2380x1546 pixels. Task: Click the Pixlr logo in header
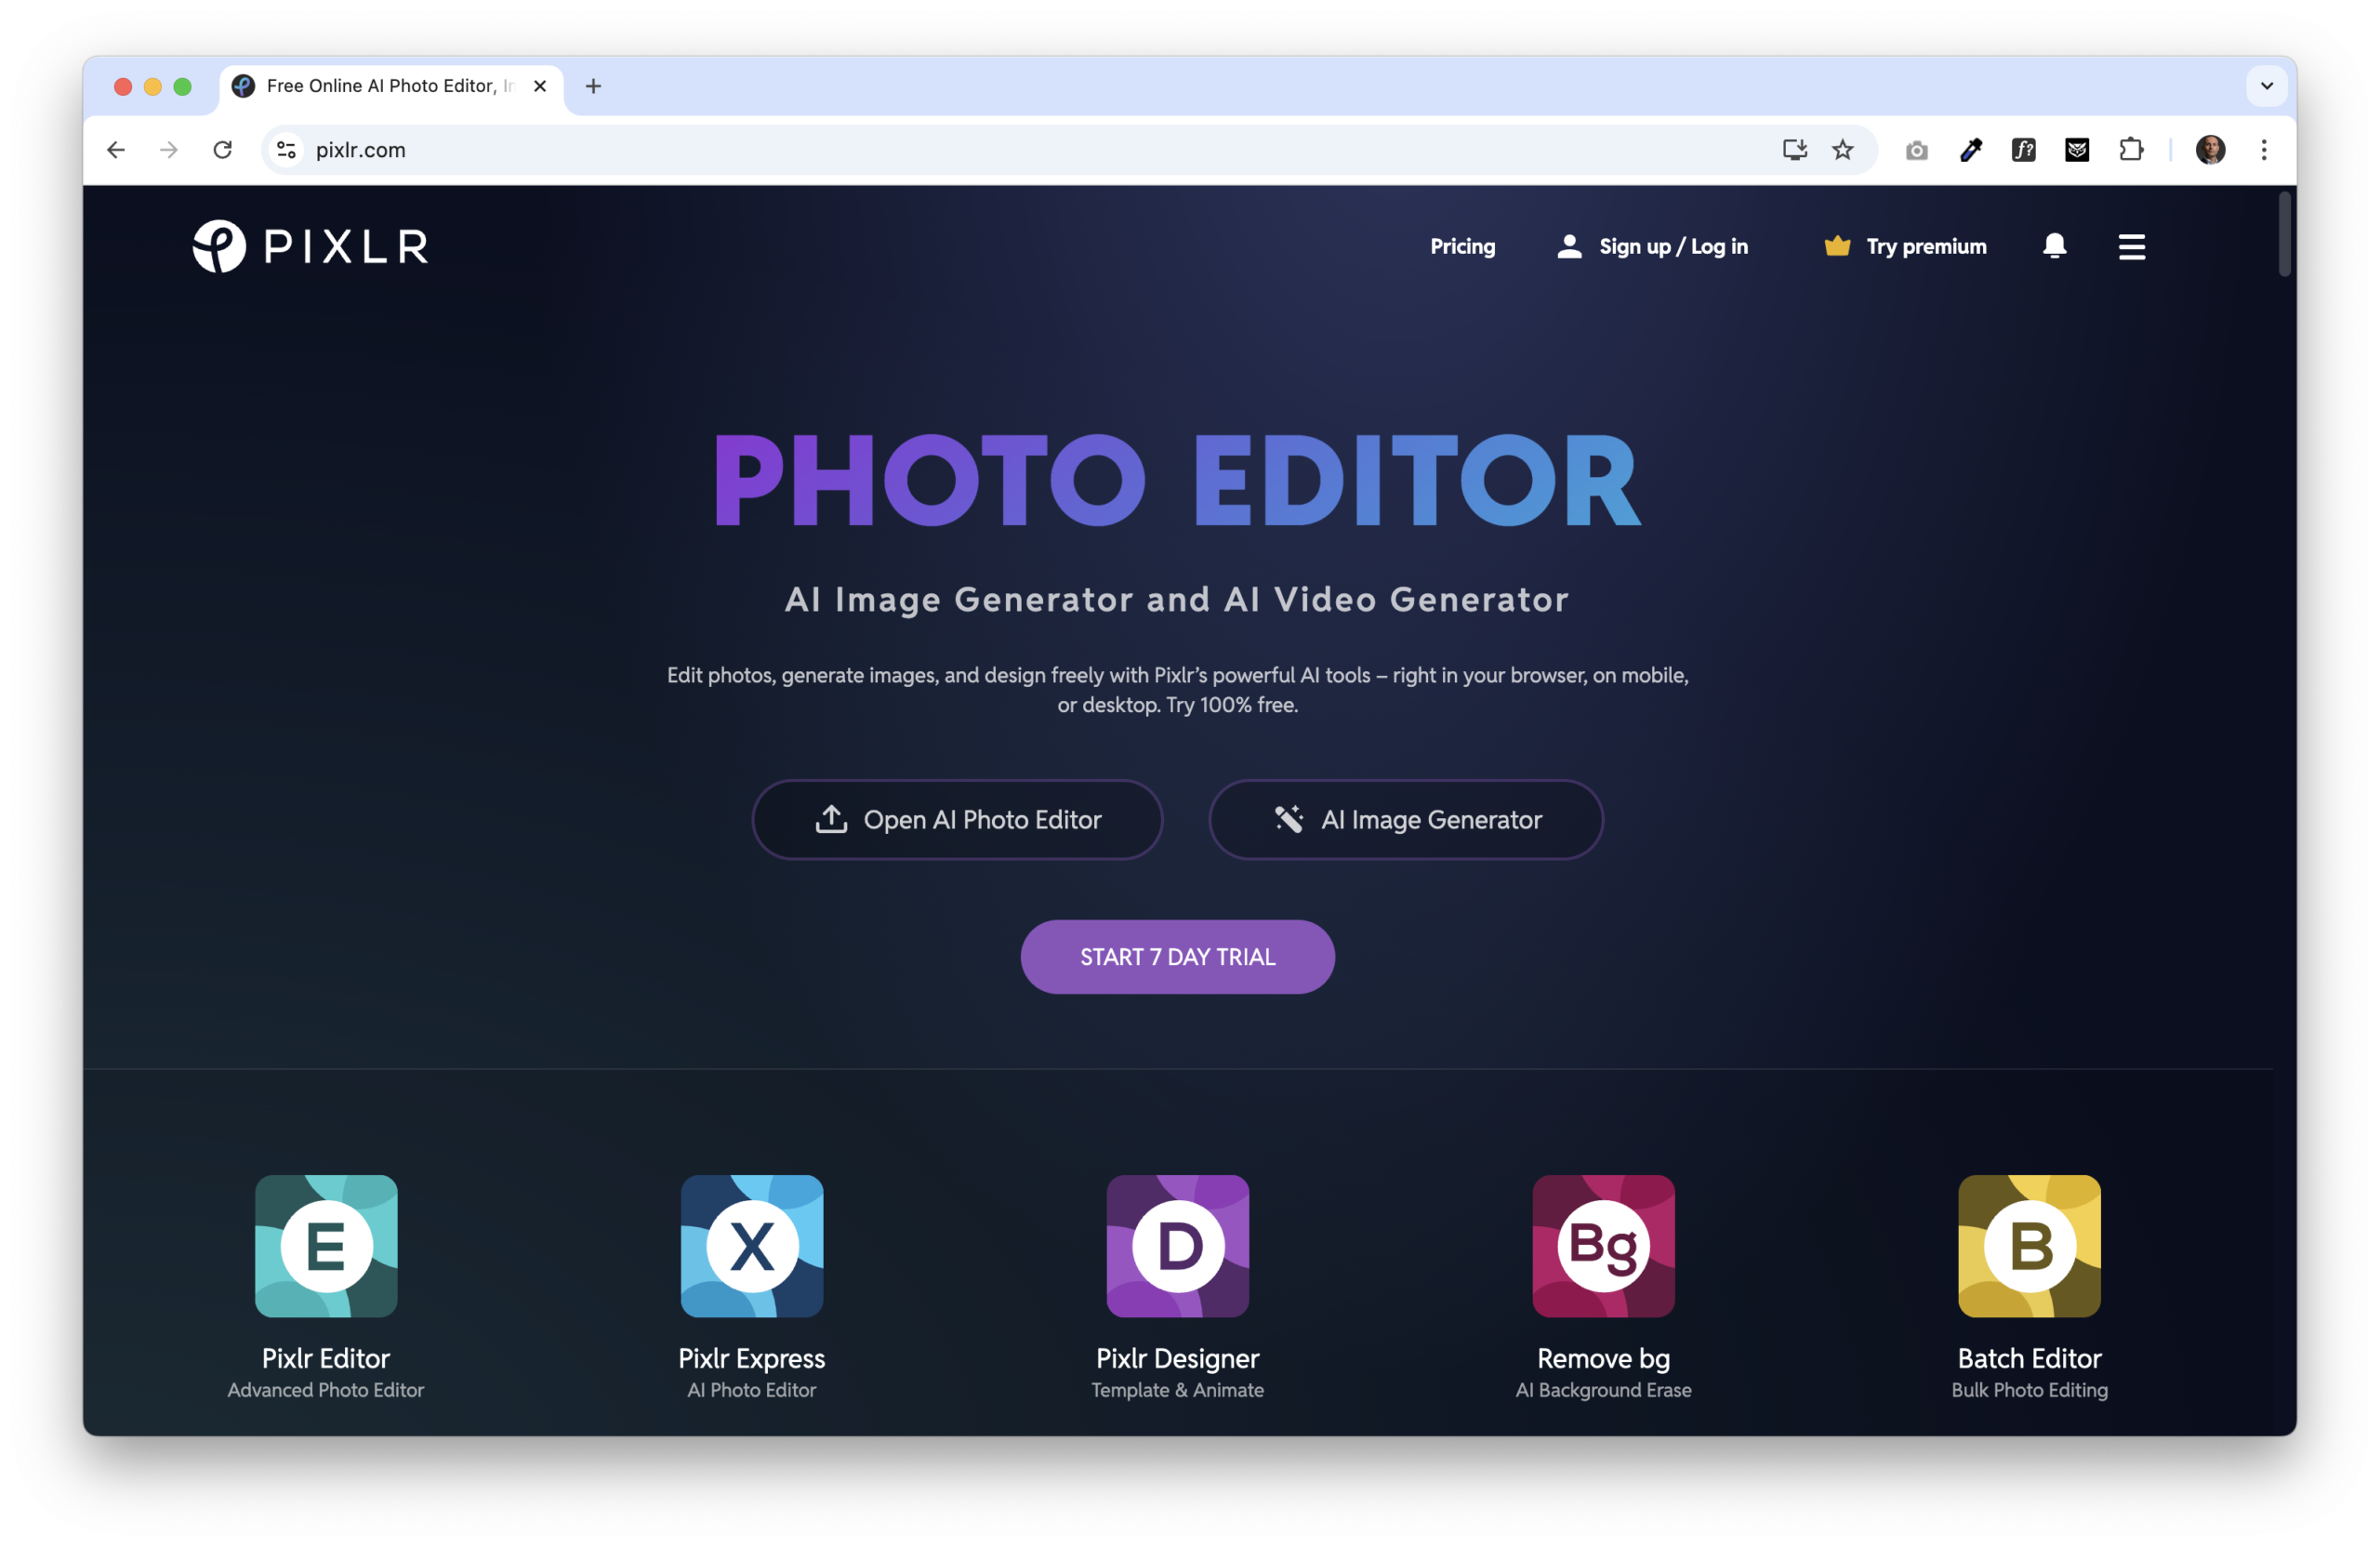click(x=311, y=246)
